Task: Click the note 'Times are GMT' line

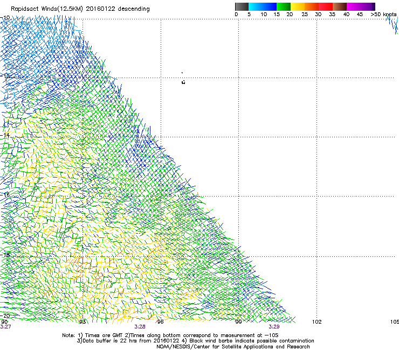Action: [170, 335]
